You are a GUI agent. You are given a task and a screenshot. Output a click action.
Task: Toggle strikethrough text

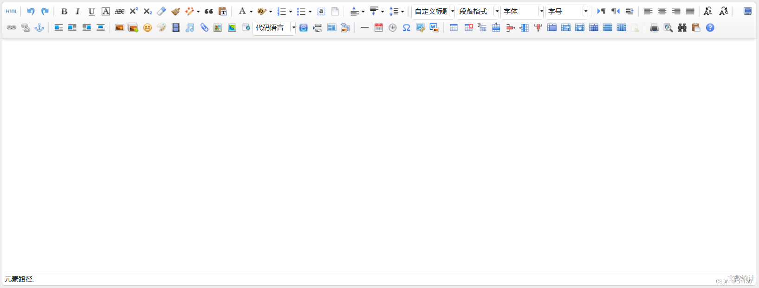click(120, 11)
